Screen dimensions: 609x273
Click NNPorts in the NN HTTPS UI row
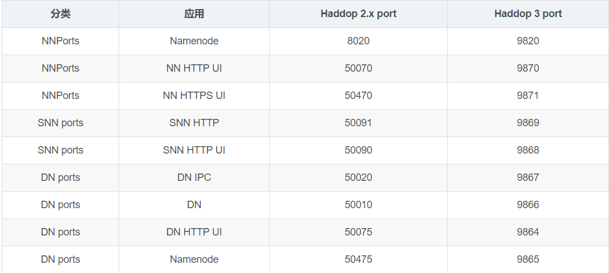click(x=60, y=96)
